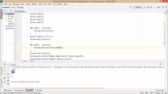Click the ArrayList breadcrumb in navigation bar
Viewport: 168px width, 94px height.
[6, 7]
